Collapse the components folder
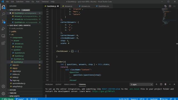Viewport: 178px width, 100px height. pyautogui.click(x=18, y=37)
